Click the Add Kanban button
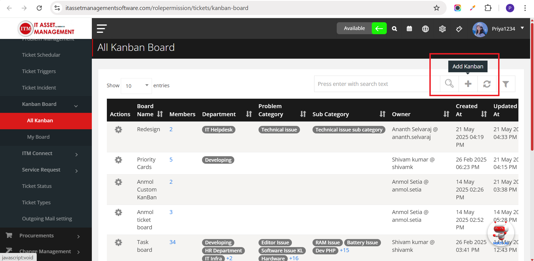This screenshot has width=534, height=261. (x=467, y=66)
